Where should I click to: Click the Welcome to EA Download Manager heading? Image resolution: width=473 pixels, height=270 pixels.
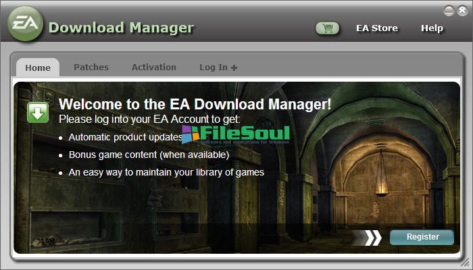(x=195, y=104)
